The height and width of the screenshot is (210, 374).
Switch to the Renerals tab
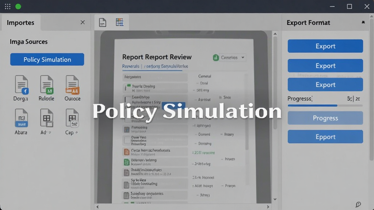[130, 66]
